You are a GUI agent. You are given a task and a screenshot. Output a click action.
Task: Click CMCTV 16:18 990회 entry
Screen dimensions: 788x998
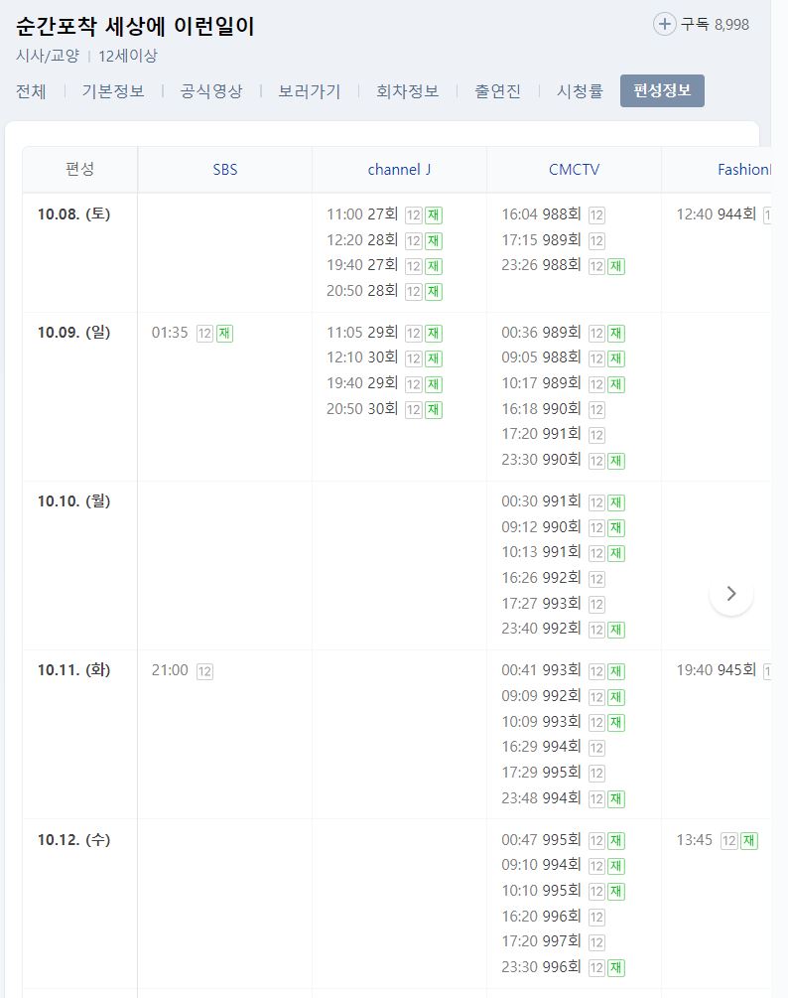click(x=553, y=408)
